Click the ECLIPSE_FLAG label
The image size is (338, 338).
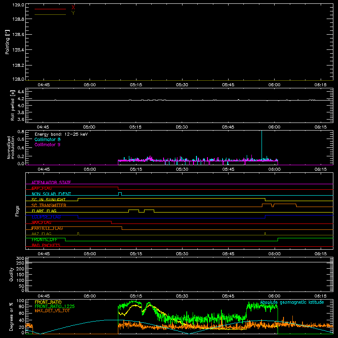46,217
